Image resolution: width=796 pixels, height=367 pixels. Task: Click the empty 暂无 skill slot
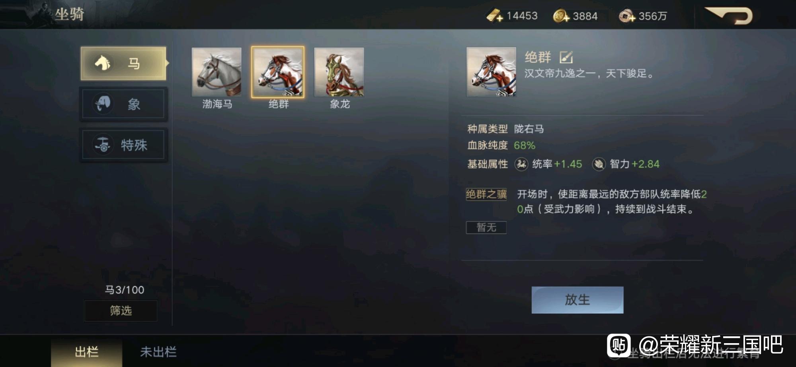click(x=486, y=227)
